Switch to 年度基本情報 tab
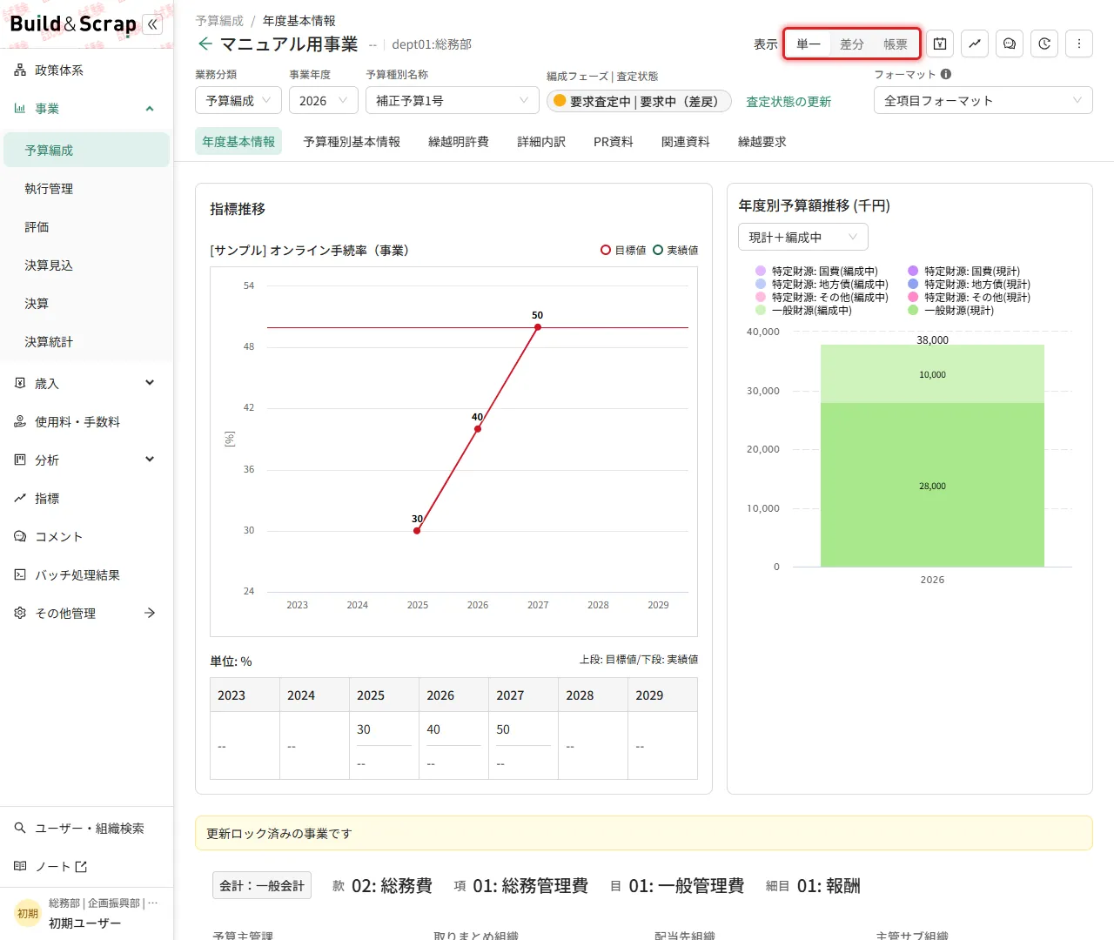The width and height of the screenshot is (1114, 940). click(x=238, y=141)
